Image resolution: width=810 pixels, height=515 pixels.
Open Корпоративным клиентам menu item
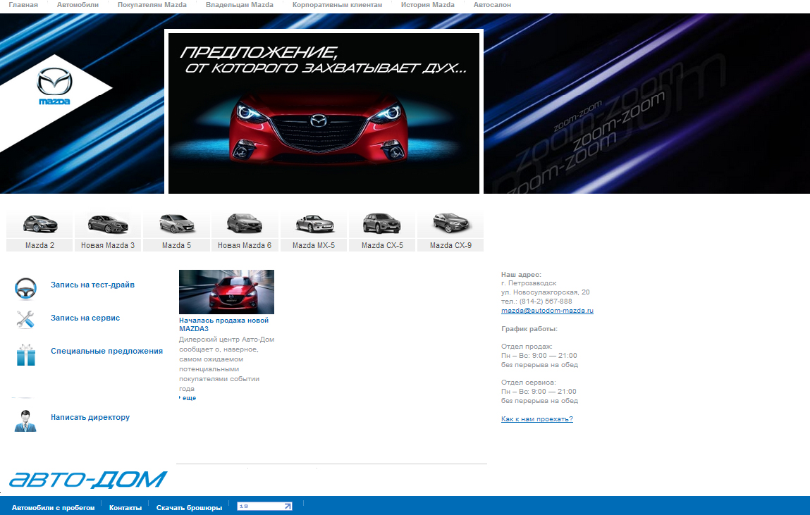[338, 5]
